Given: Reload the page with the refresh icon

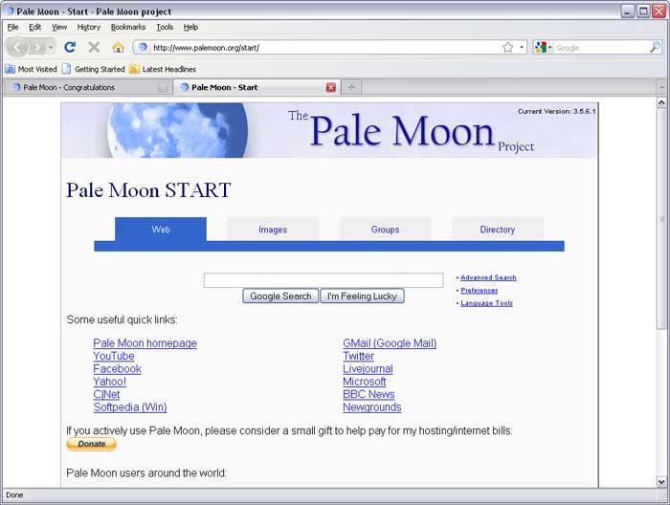Looking at the screenshot, I should [x=70, y=47].
